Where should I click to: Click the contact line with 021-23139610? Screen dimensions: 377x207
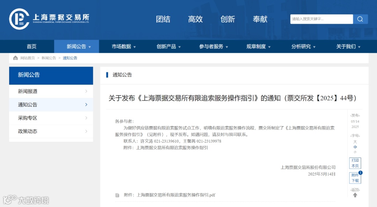click(172, 141)
